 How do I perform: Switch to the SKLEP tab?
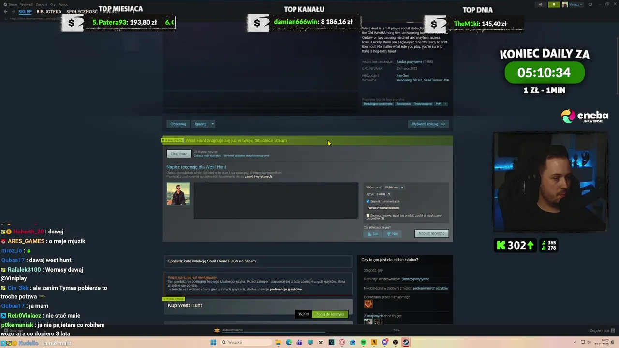coord(25,12)
